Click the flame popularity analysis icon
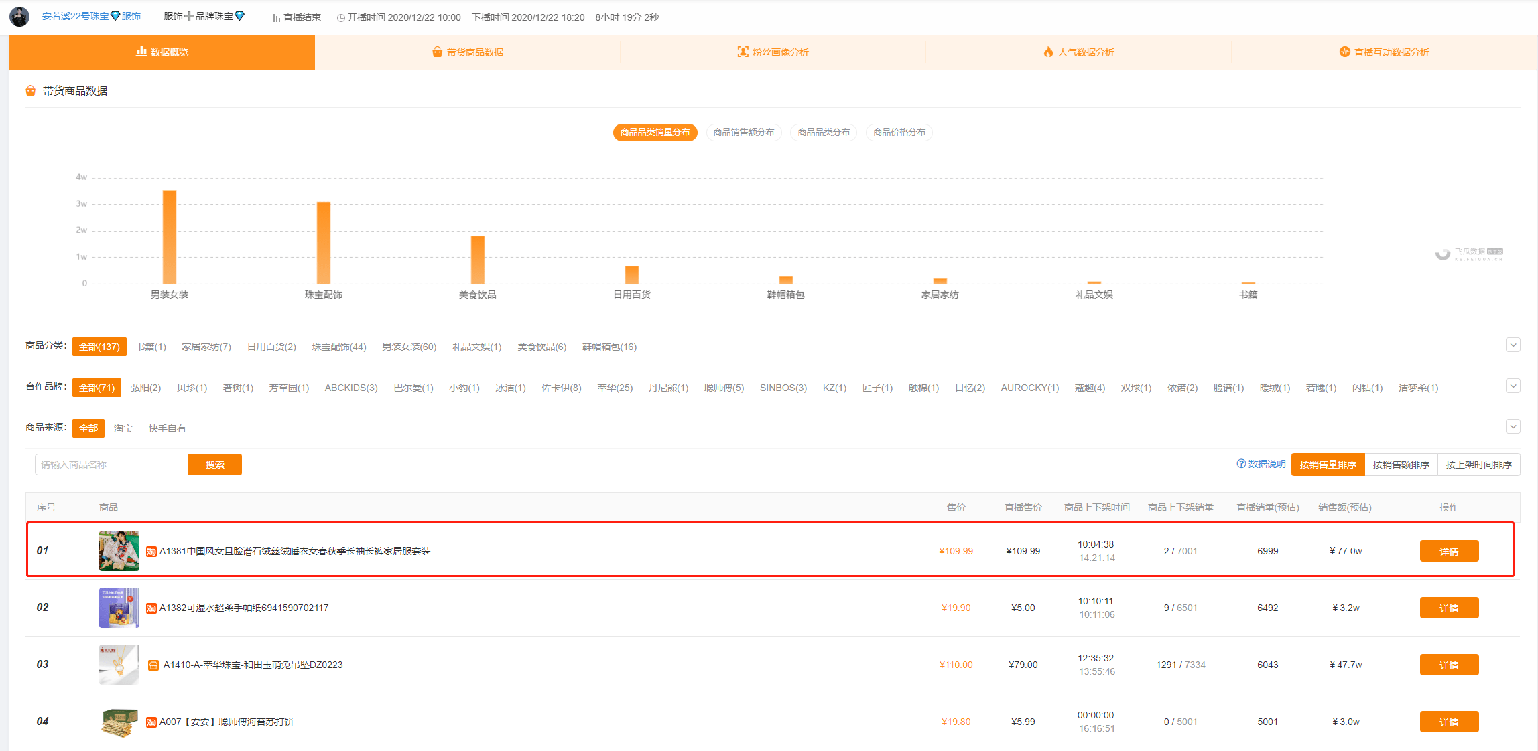This screenshot has width=1538, height=751. point(1048,52)
